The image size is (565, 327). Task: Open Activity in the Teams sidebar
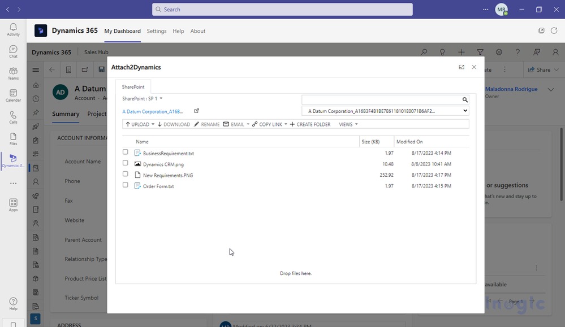(x=13, y=29)
